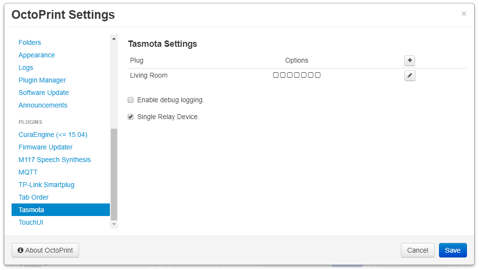Edit the Living Room plug with pencil icon
Screen dimensions: 479x270
click(x=409, y=76)
